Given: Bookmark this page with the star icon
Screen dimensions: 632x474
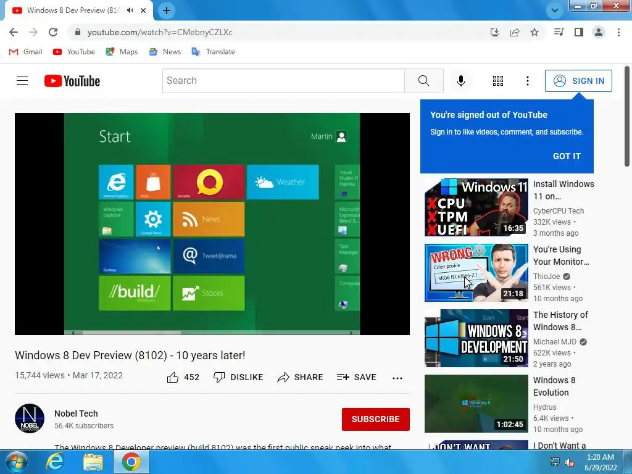Looking at the screenshot, I should 534,32.
